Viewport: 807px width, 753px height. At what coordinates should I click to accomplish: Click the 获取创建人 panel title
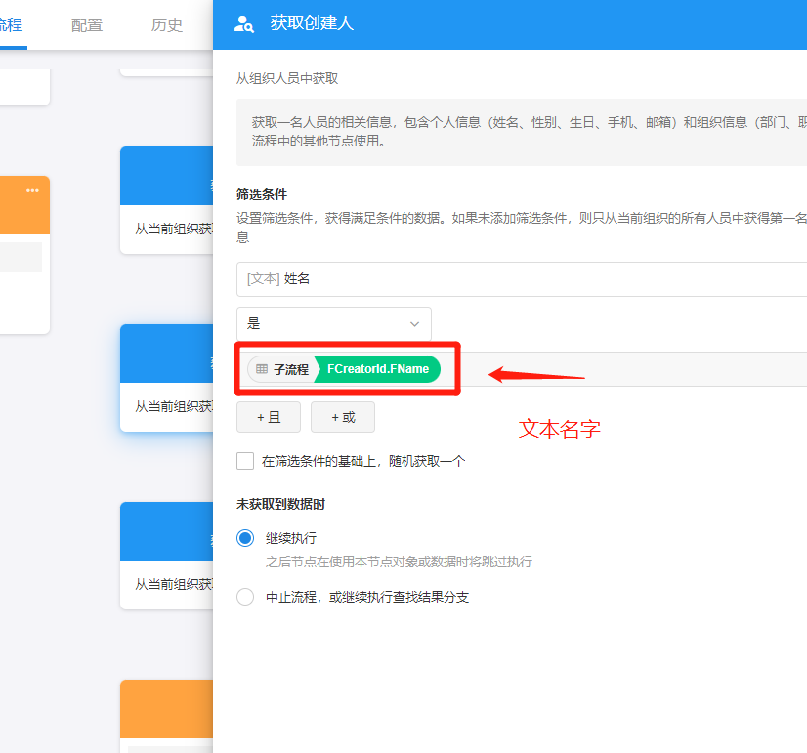tap(312, 23)
